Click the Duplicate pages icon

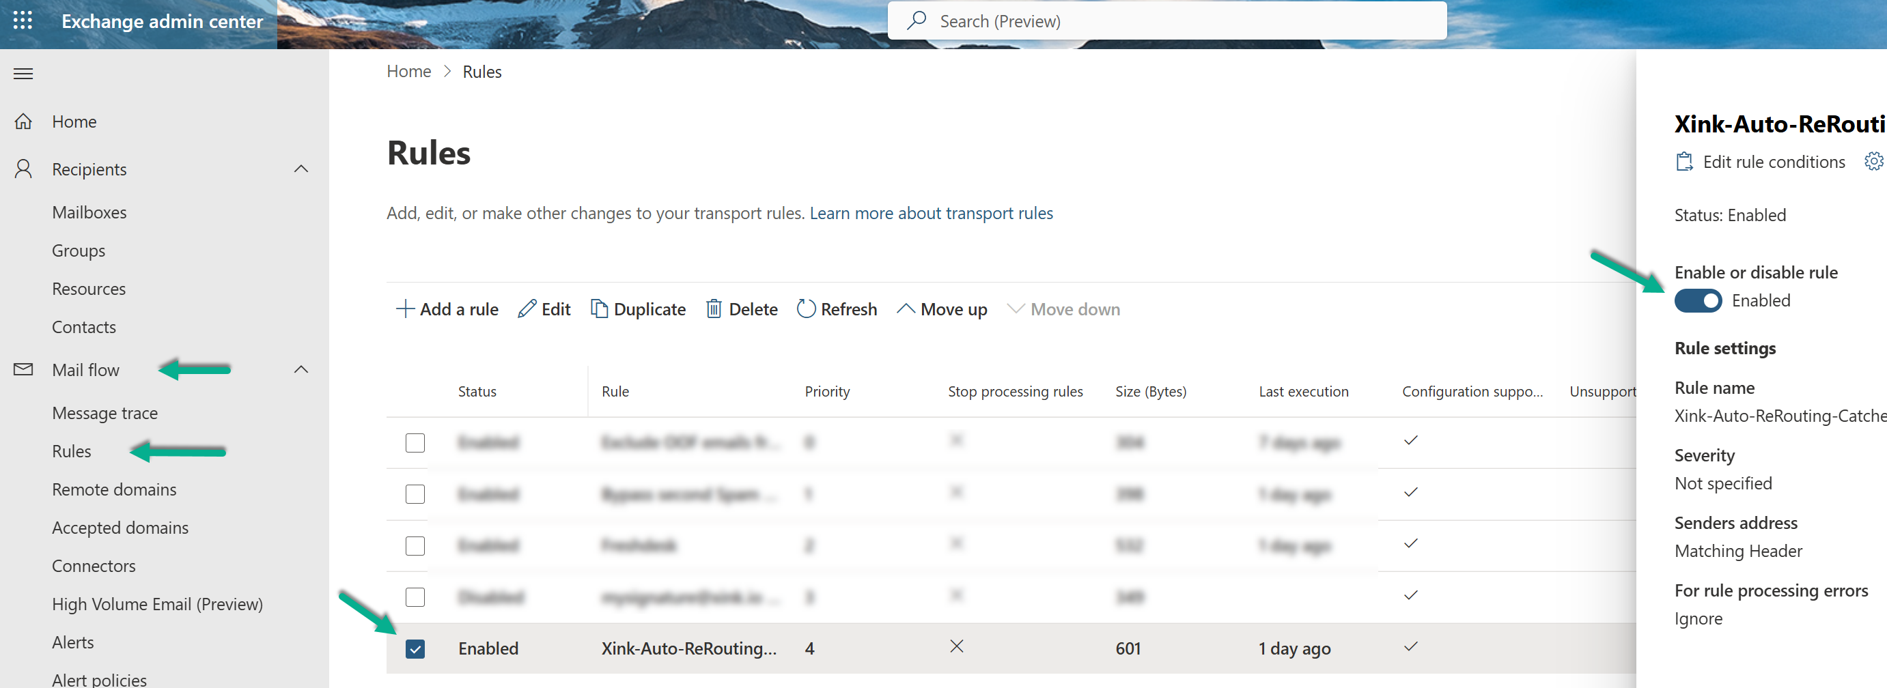pos(599,309)
